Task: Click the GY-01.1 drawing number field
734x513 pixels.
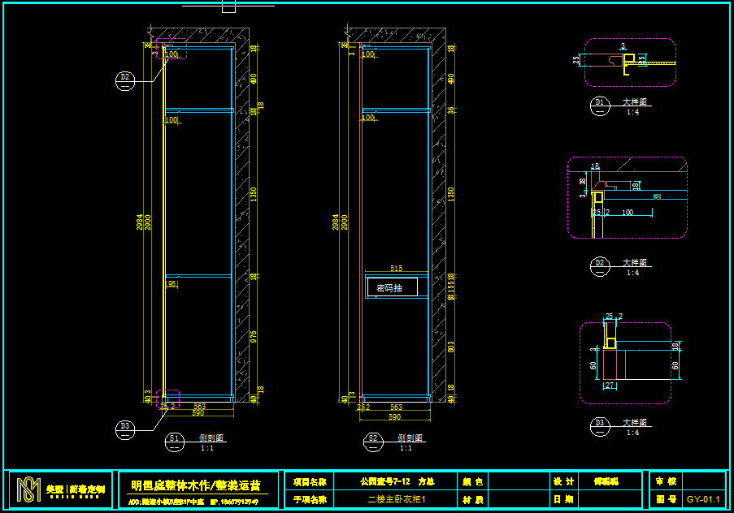Action: pos(703,500)
